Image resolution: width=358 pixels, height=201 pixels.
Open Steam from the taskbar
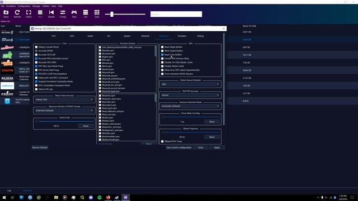click(117, 197)
